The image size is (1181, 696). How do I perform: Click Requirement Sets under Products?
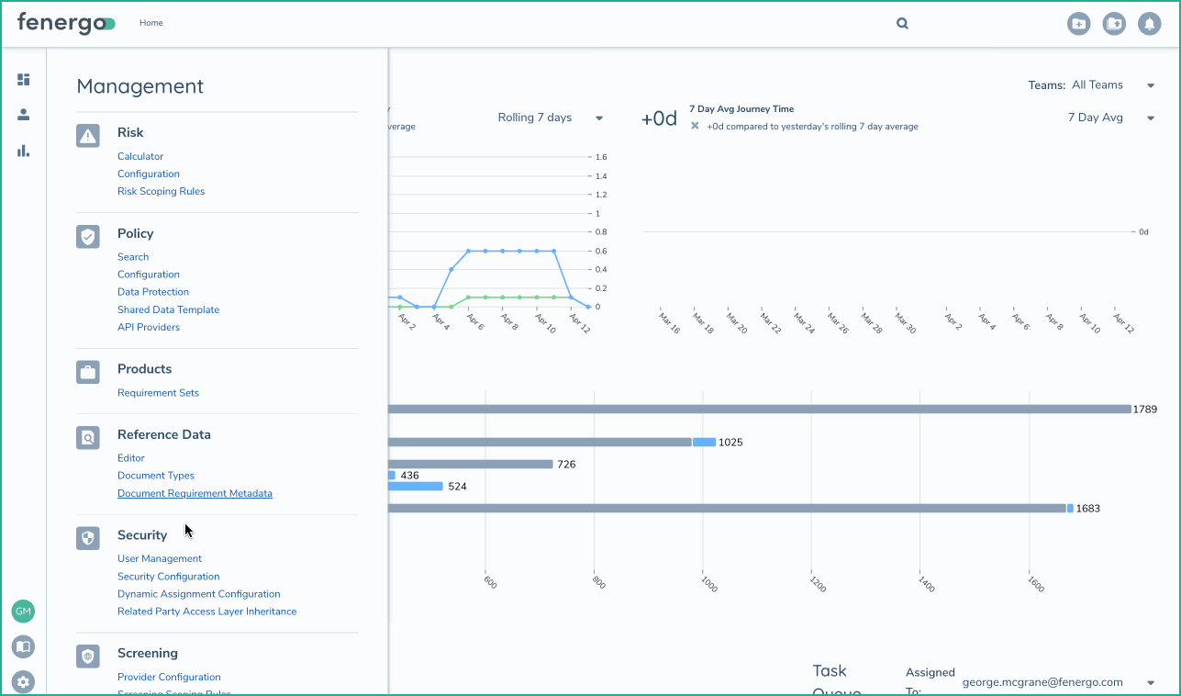pyautogui.click(x=158, y=393)
